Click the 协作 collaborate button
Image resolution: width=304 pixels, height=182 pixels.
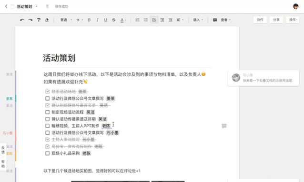tap(260, 20)
